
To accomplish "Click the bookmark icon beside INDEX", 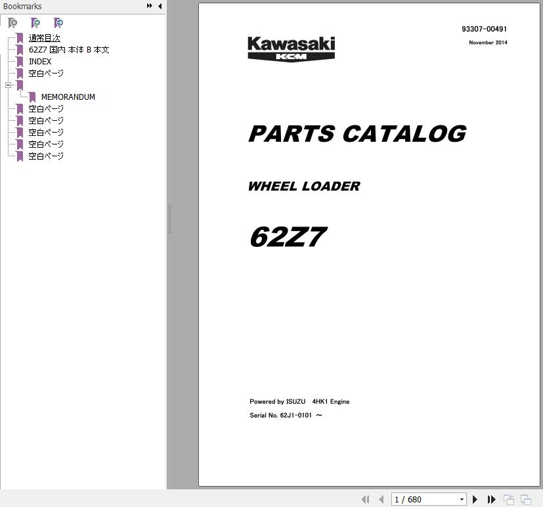I will [x=20, y=62].
